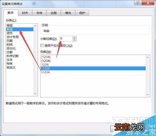Increase decimal places with up arrow

74,37
